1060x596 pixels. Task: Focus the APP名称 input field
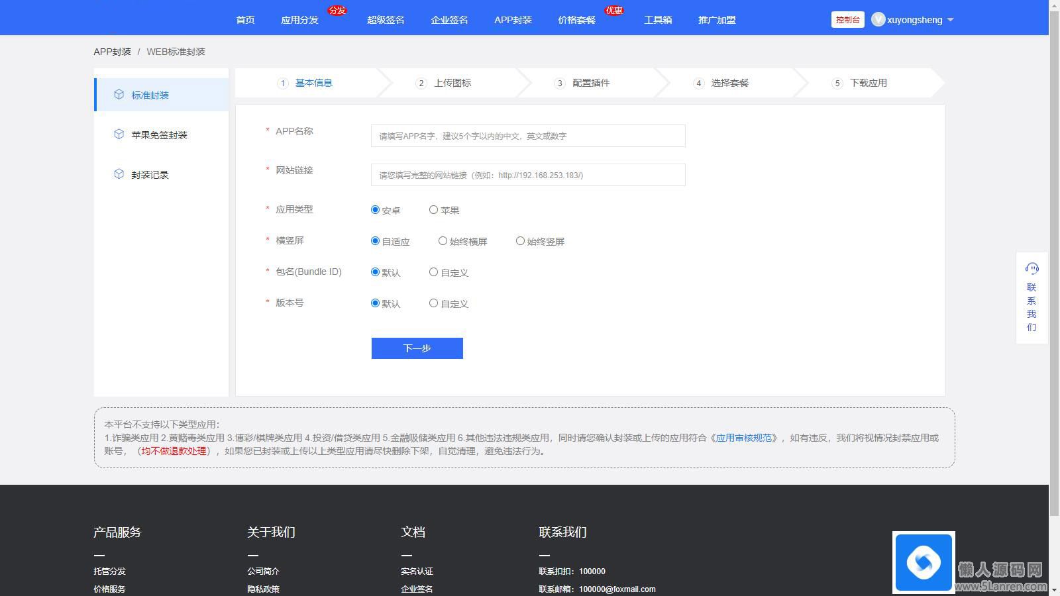pos(527,136)
